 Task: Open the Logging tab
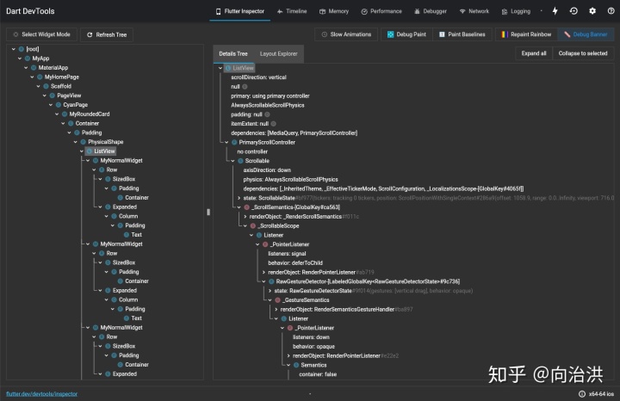tap(516, 11)
